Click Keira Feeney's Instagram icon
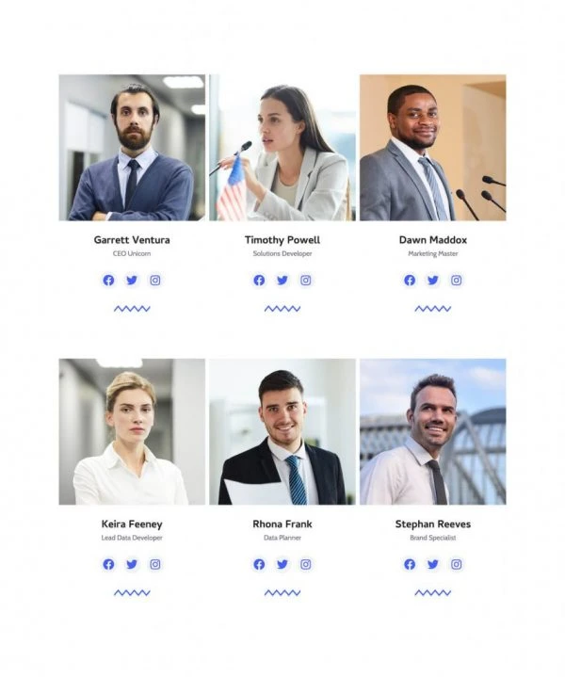 pyautogui.click(x=155, y=564)
